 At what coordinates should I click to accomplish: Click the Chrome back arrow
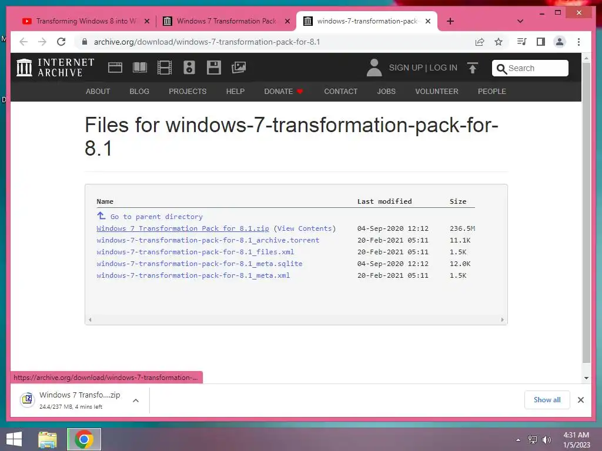[x=24, y=42]
